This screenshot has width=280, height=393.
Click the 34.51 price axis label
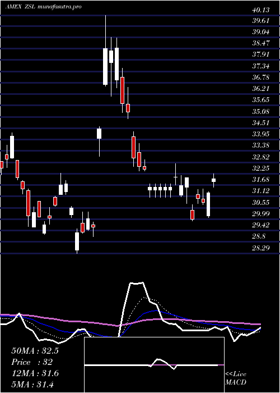261,123
